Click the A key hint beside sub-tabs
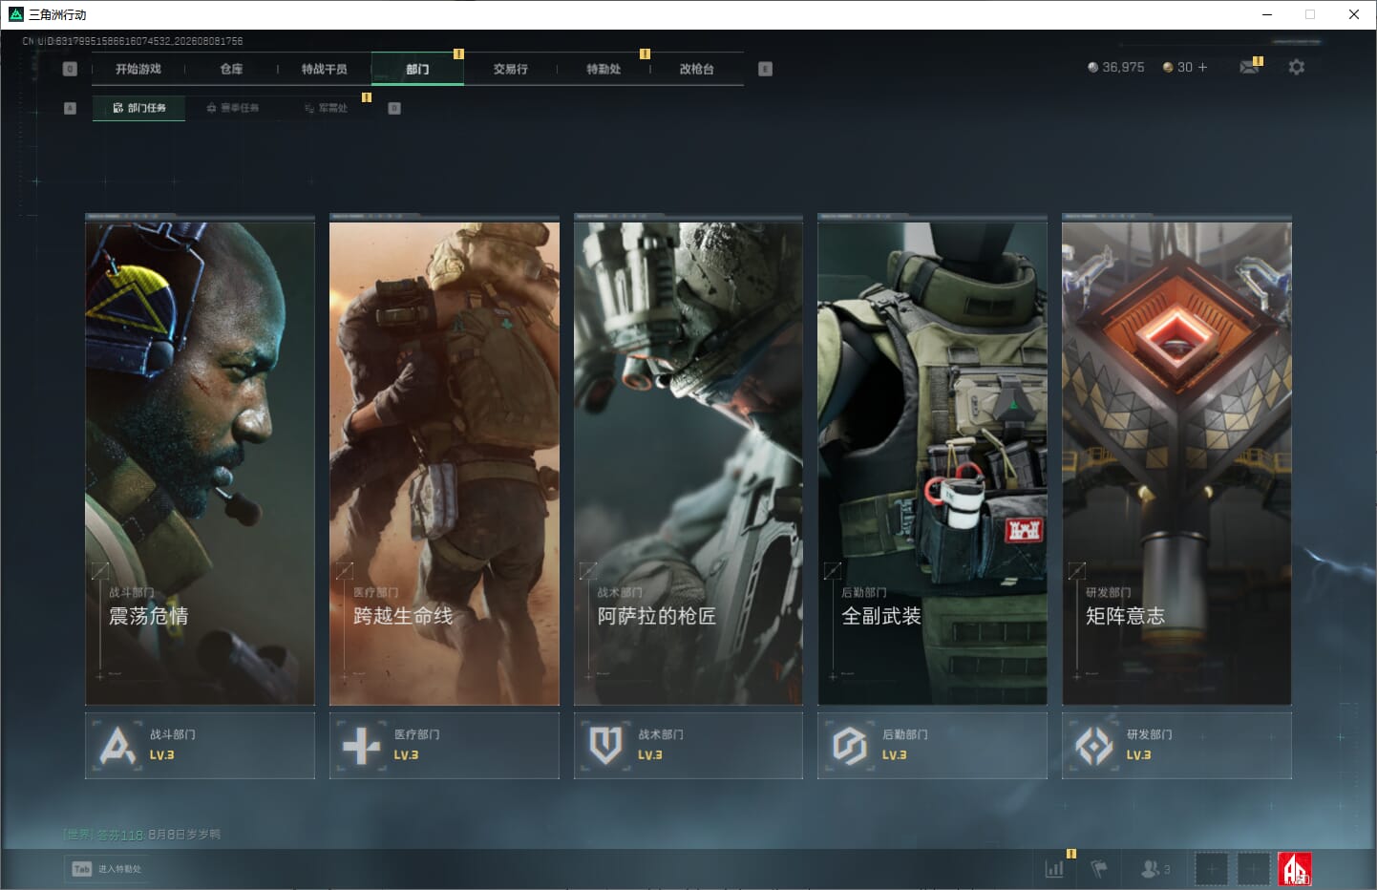1377x890 pixels. 70,108
